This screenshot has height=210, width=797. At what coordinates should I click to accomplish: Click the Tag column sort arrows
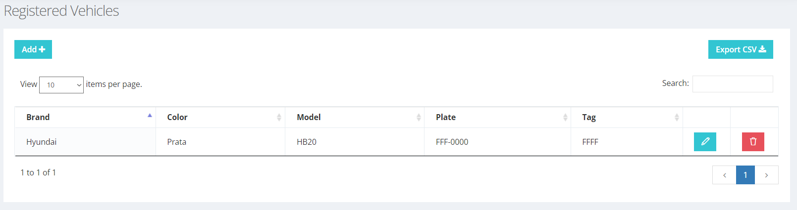click(677, 117)
